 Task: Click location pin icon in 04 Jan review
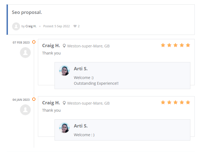pos(64,103)
